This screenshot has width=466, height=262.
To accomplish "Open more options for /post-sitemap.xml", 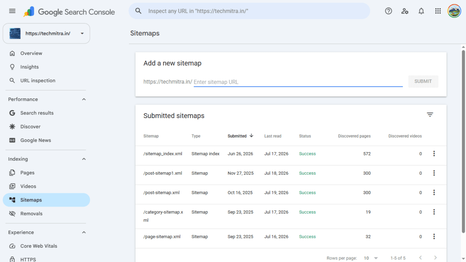I will point(434,193).
